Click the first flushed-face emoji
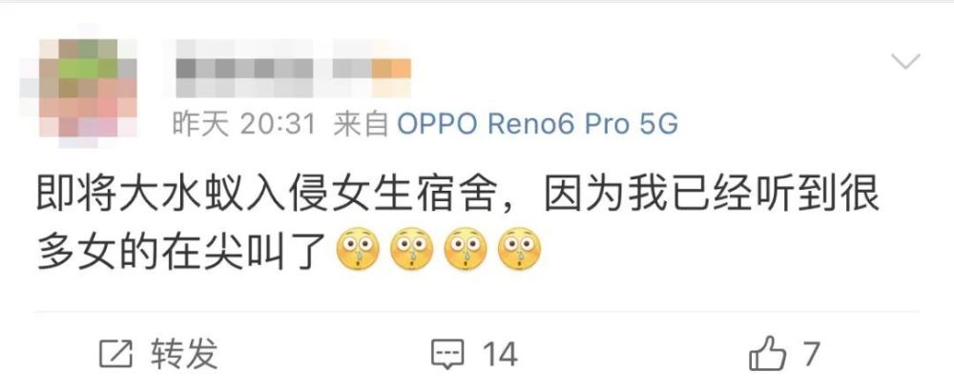This screenshot has width=954, height=392. pyautogui.click(x=358, y=250)
